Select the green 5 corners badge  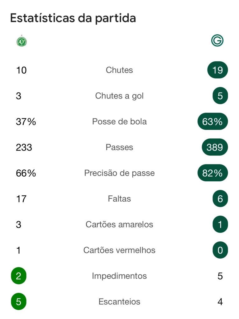(18, 302)
